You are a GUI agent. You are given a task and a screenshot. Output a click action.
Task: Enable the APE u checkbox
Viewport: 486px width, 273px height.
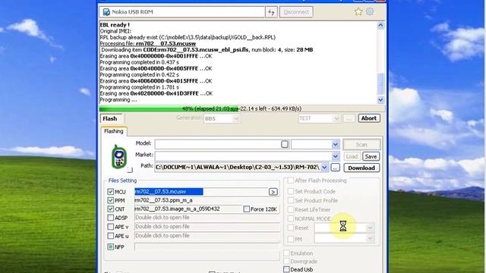(111, 236)
